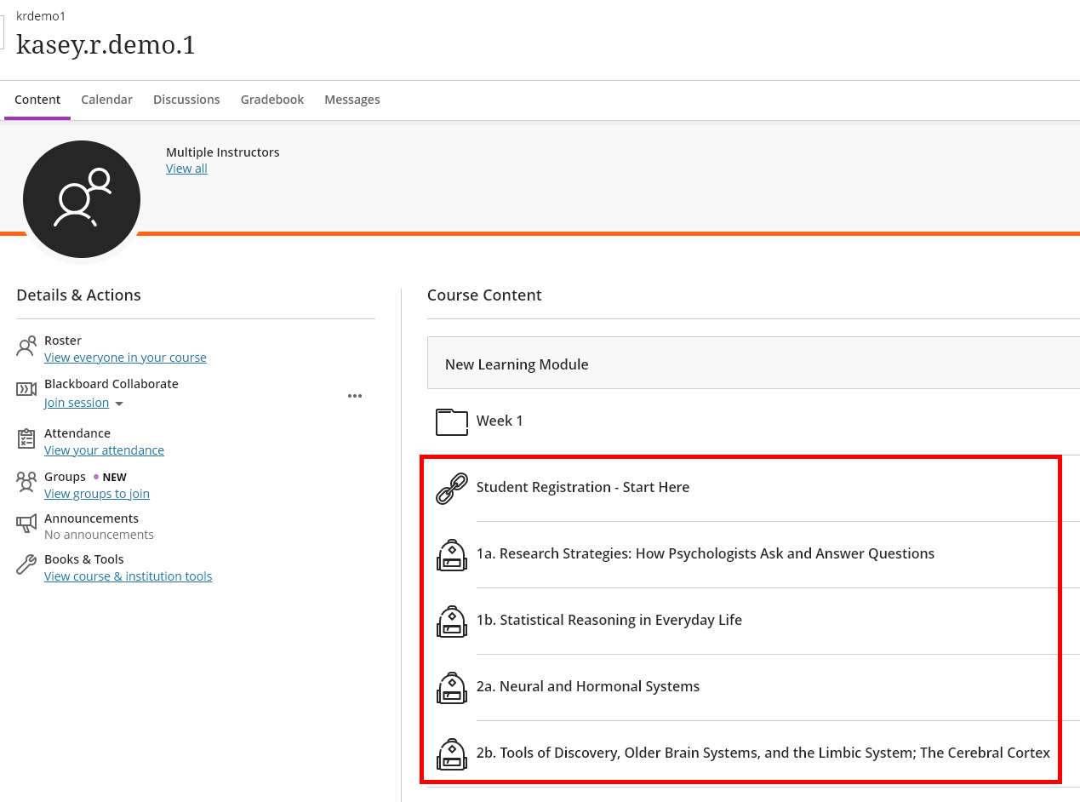Click the Blackboard Collaborate camera icon
The height and width of the screenshot is (802, 1080).
(x=26, y=389)
